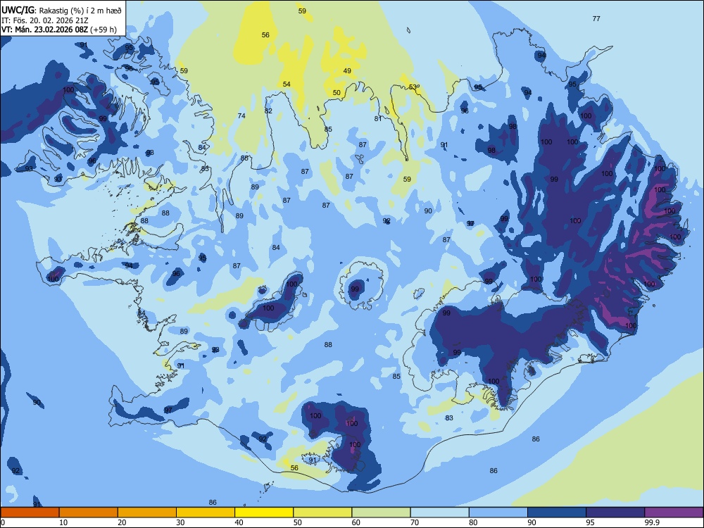Click the bright yellow 40–50 legend swatch
Viewport: 704px width, 528px height.
(x=264, y=513)
